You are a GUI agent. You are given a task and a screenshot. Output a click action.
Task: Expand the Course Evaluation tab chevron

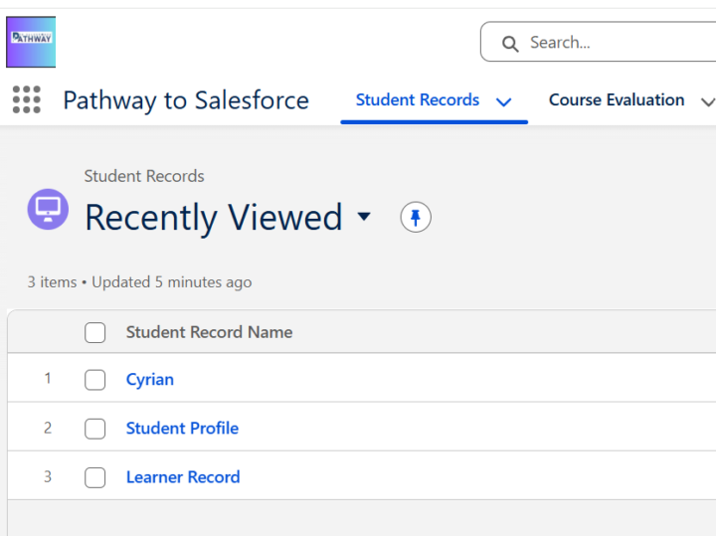pos(708,101)
